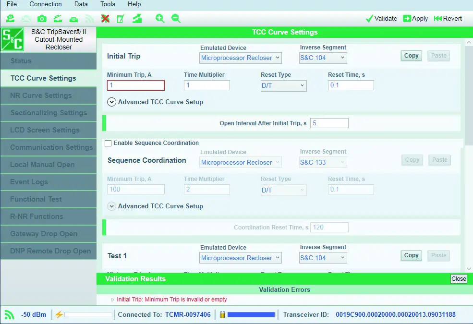Click the camera snapshot toolbar icon
Screen dimensions: 473x324
tap(42, 19)
